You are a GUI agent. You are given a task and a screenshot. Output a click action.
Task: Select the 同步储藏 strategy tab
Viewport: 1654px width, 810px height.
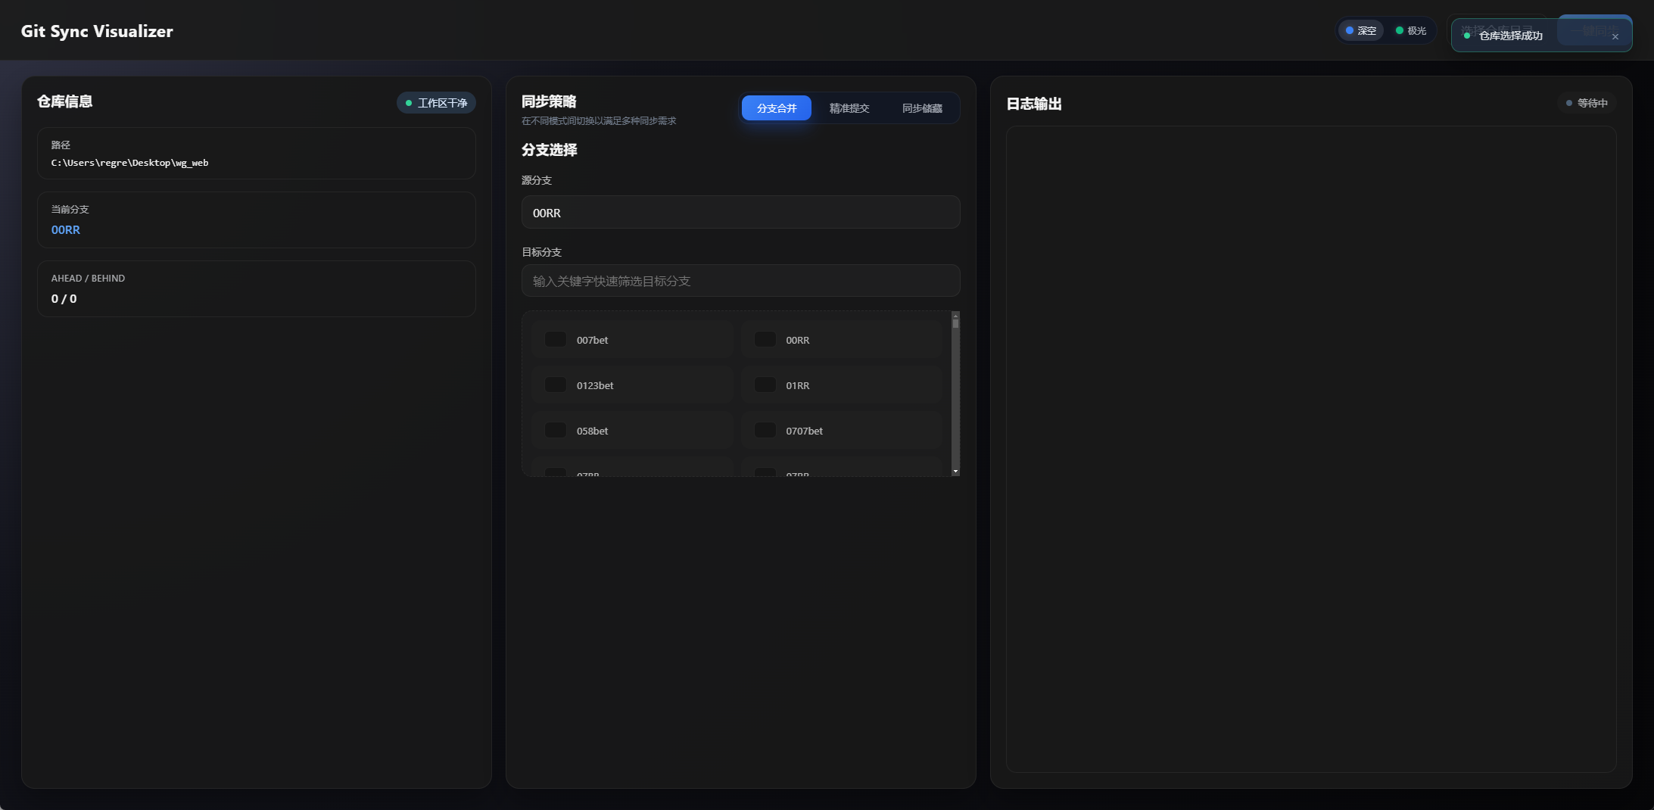point(922,108)
